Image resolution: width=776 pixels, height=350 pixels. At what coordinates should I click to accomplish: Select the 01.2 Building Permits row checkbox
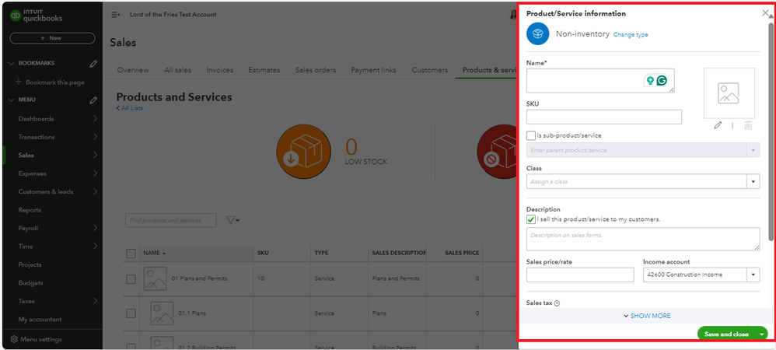131,347
